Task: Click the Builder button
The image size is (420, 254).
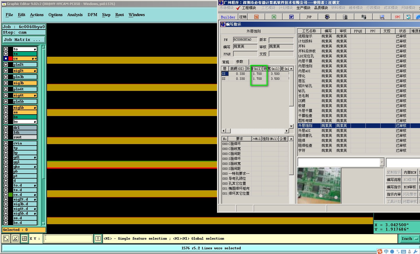Action: coord(228,17)
